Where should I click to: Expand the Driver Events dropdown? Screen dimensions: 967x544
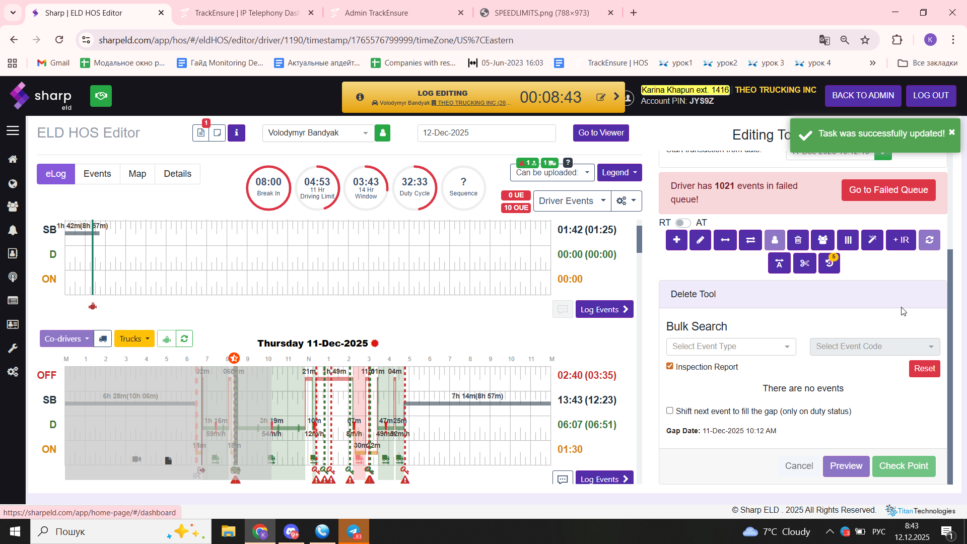[x=572, y=201]
